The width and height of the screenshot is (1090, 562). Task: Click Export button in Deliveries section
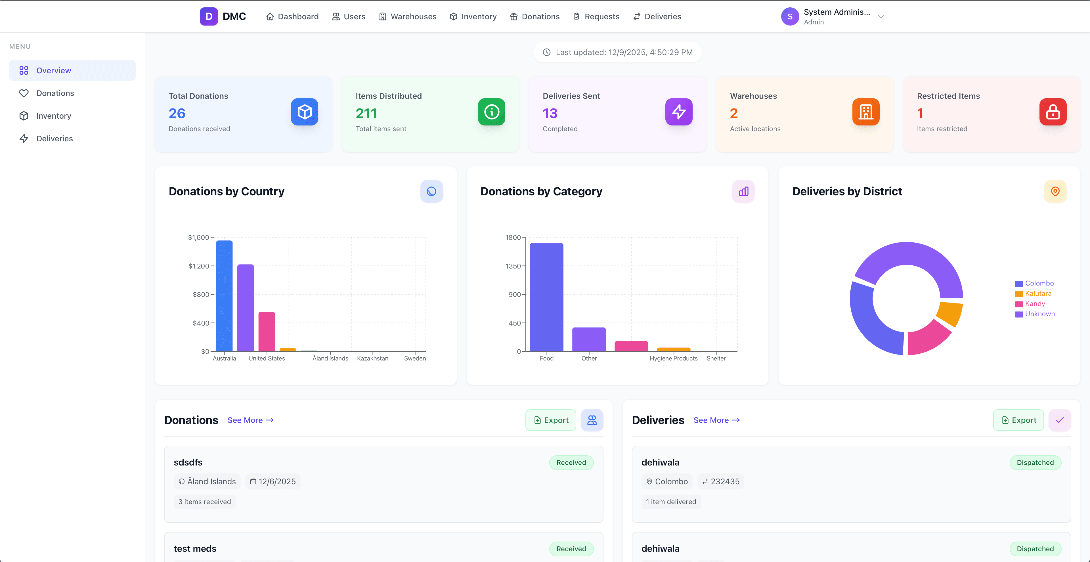tap(1018, 420)
